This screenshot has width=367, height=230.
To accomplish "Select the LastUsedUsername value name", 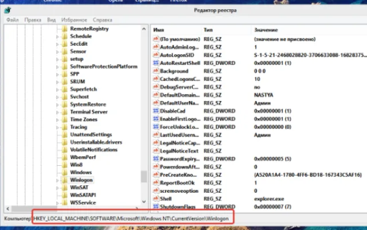I will click(179, 135).
